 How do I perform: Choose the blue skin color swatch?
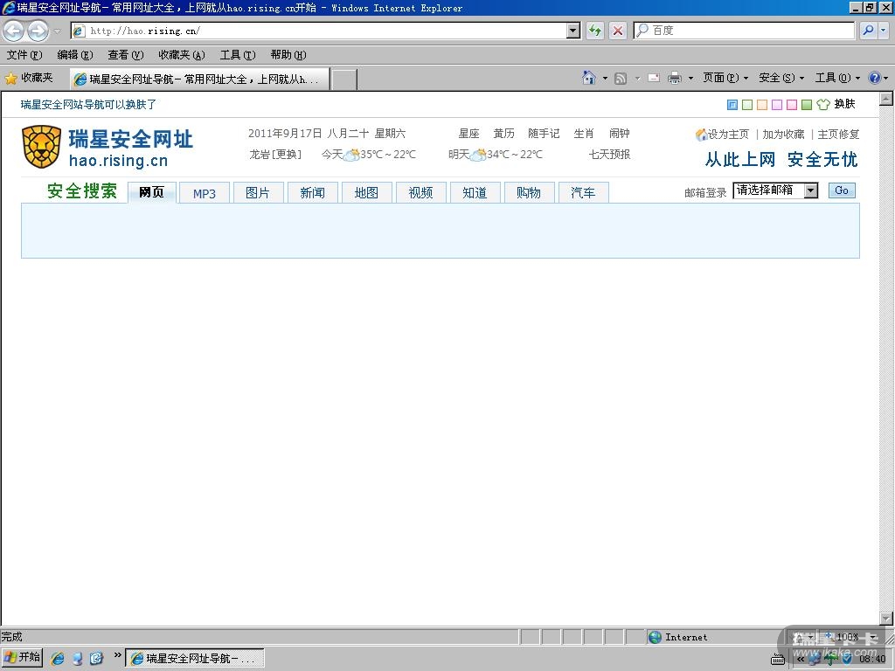click(x=732, y=105)
